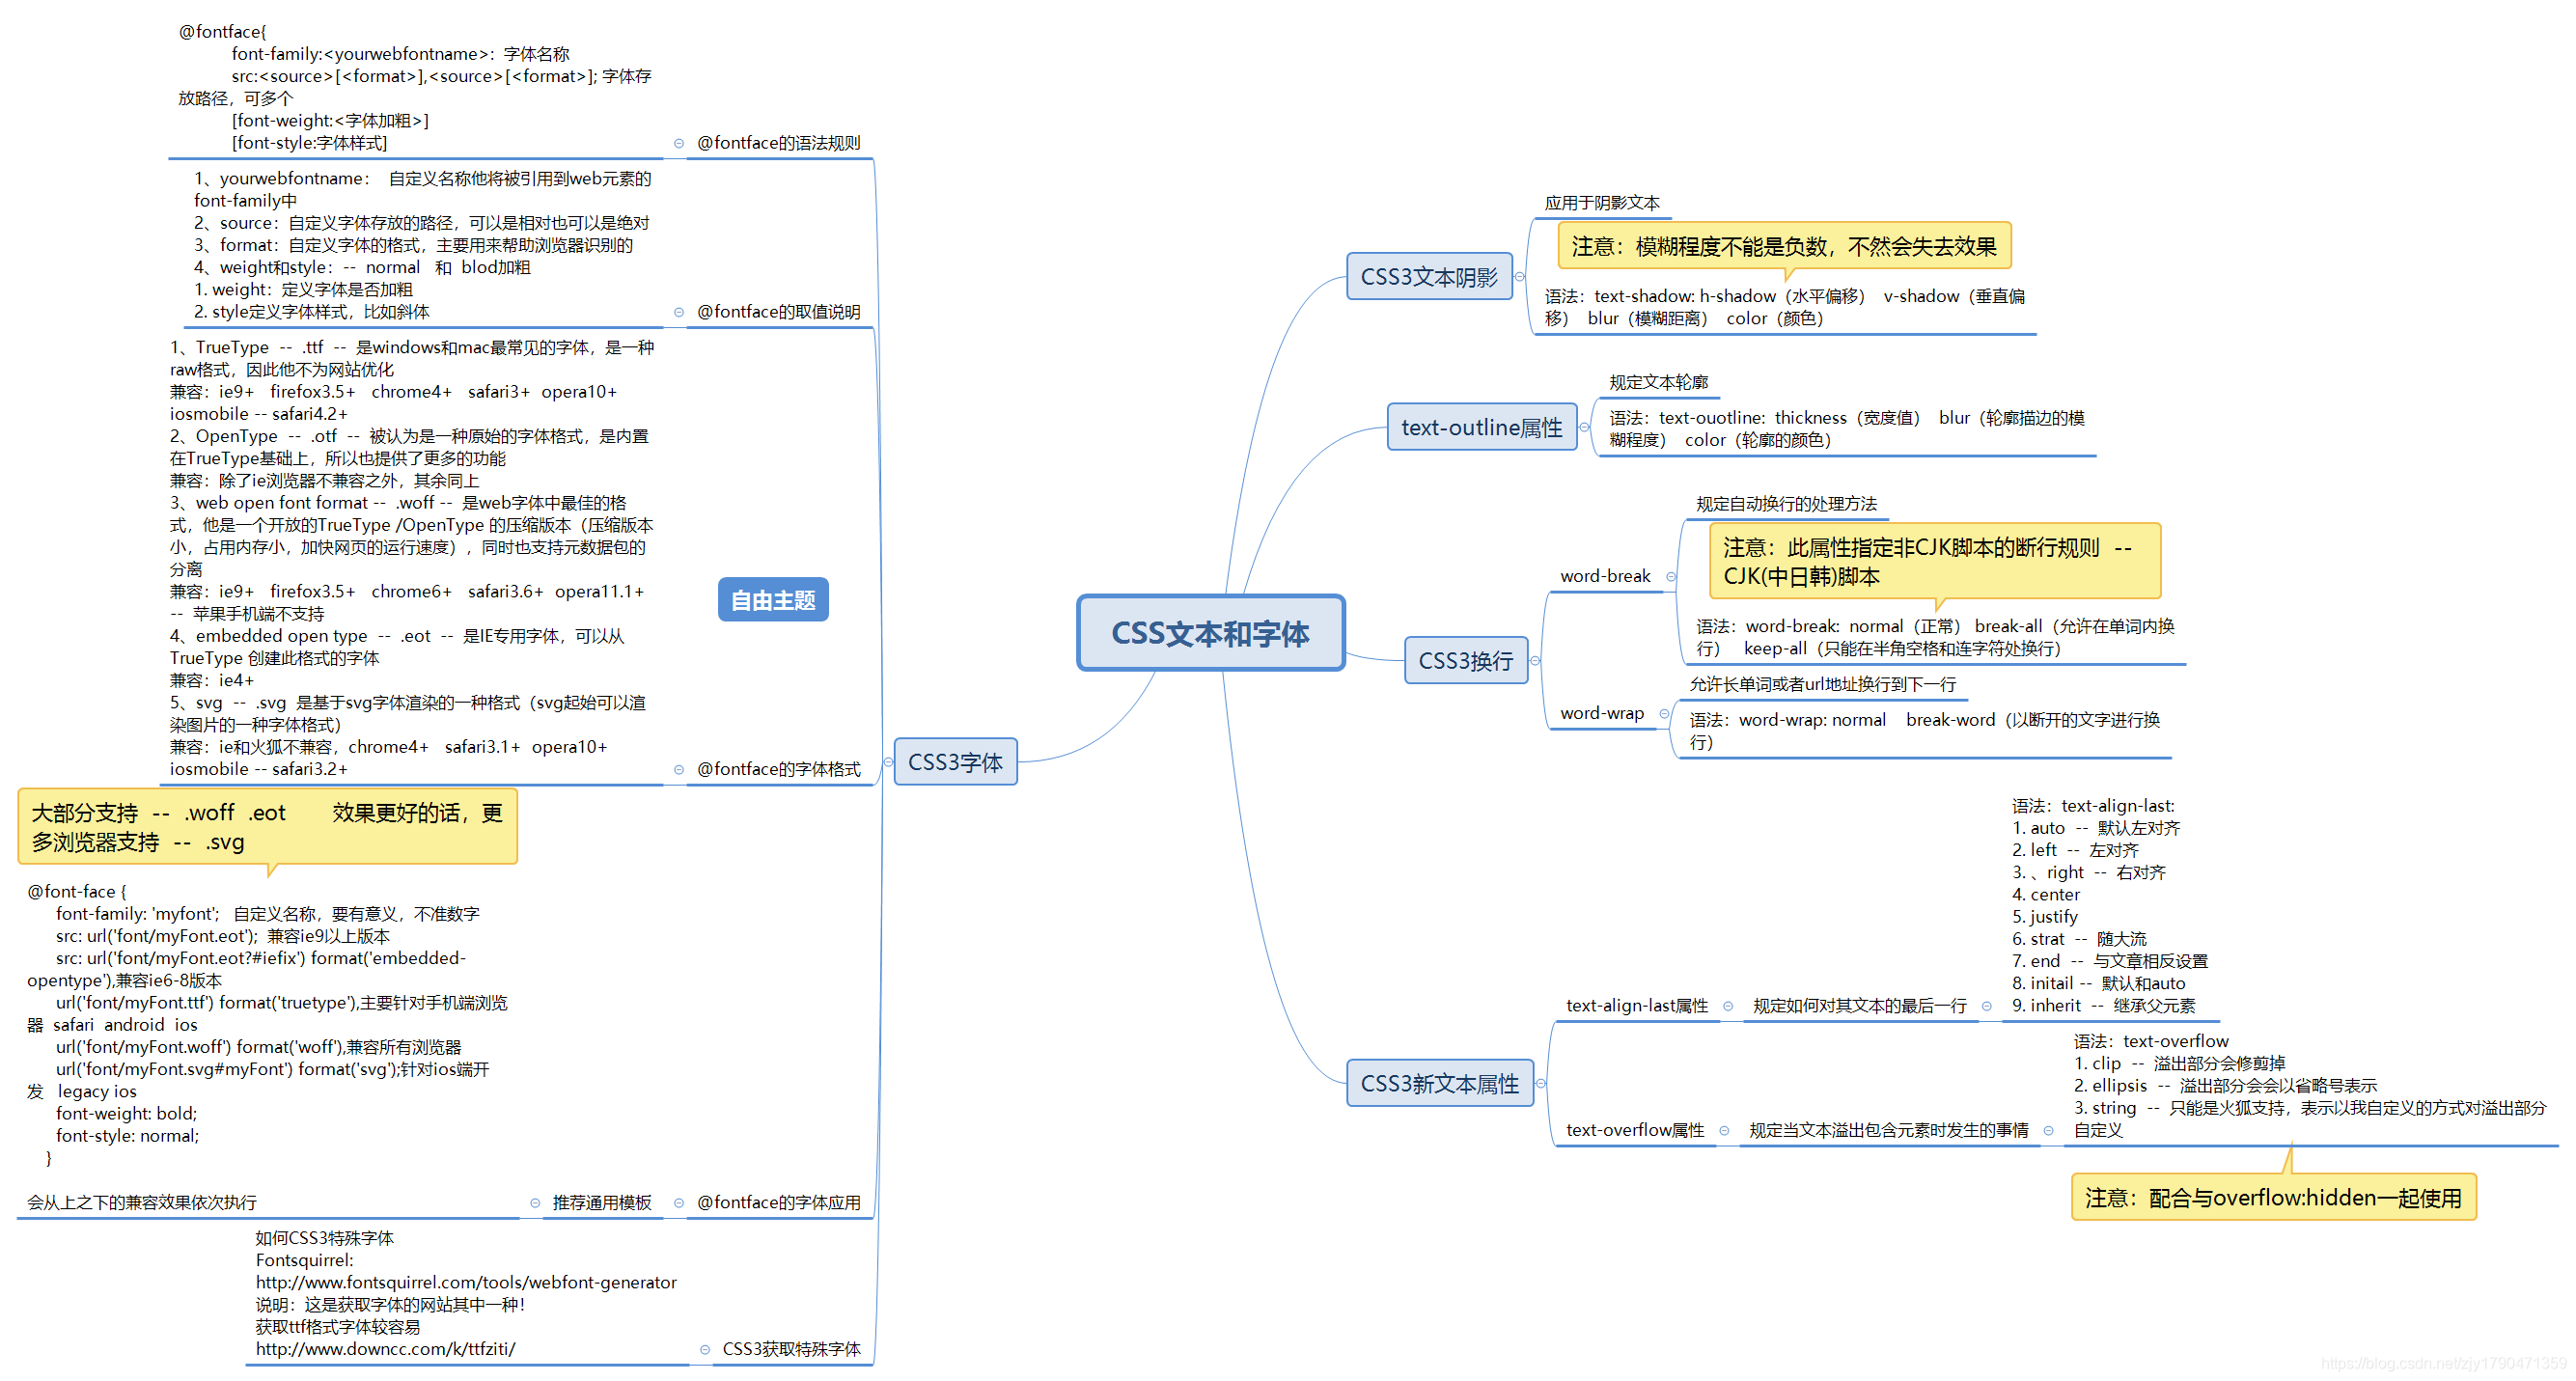This screenshot has width=2576, height=1381.
Task: Collapse the CSS3文本阴影 branch circle toggle
Action: 1520,277
